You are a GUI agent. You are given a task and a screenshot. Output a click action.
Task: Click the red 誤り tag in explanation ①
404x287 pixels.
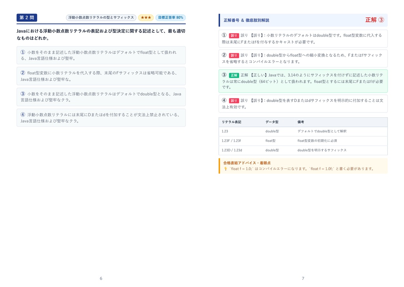[234, 36]
